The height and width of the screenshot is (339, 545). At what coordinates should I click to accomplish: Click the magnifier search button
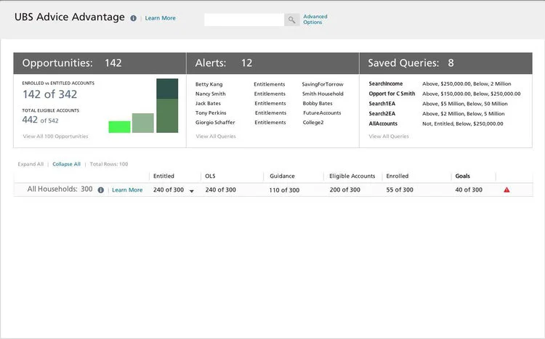[x=291, y=20]
